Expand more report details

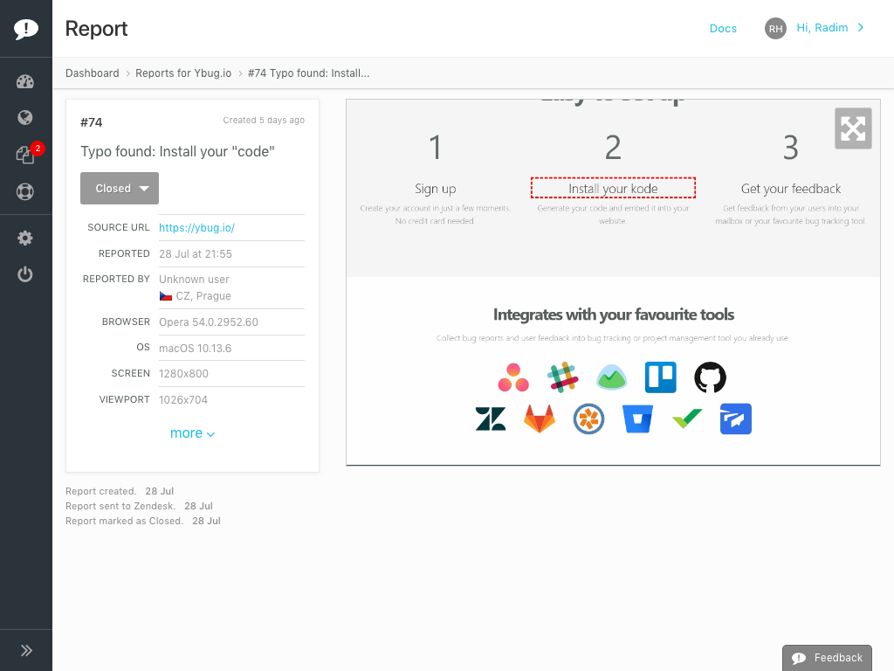click(192, 433)
